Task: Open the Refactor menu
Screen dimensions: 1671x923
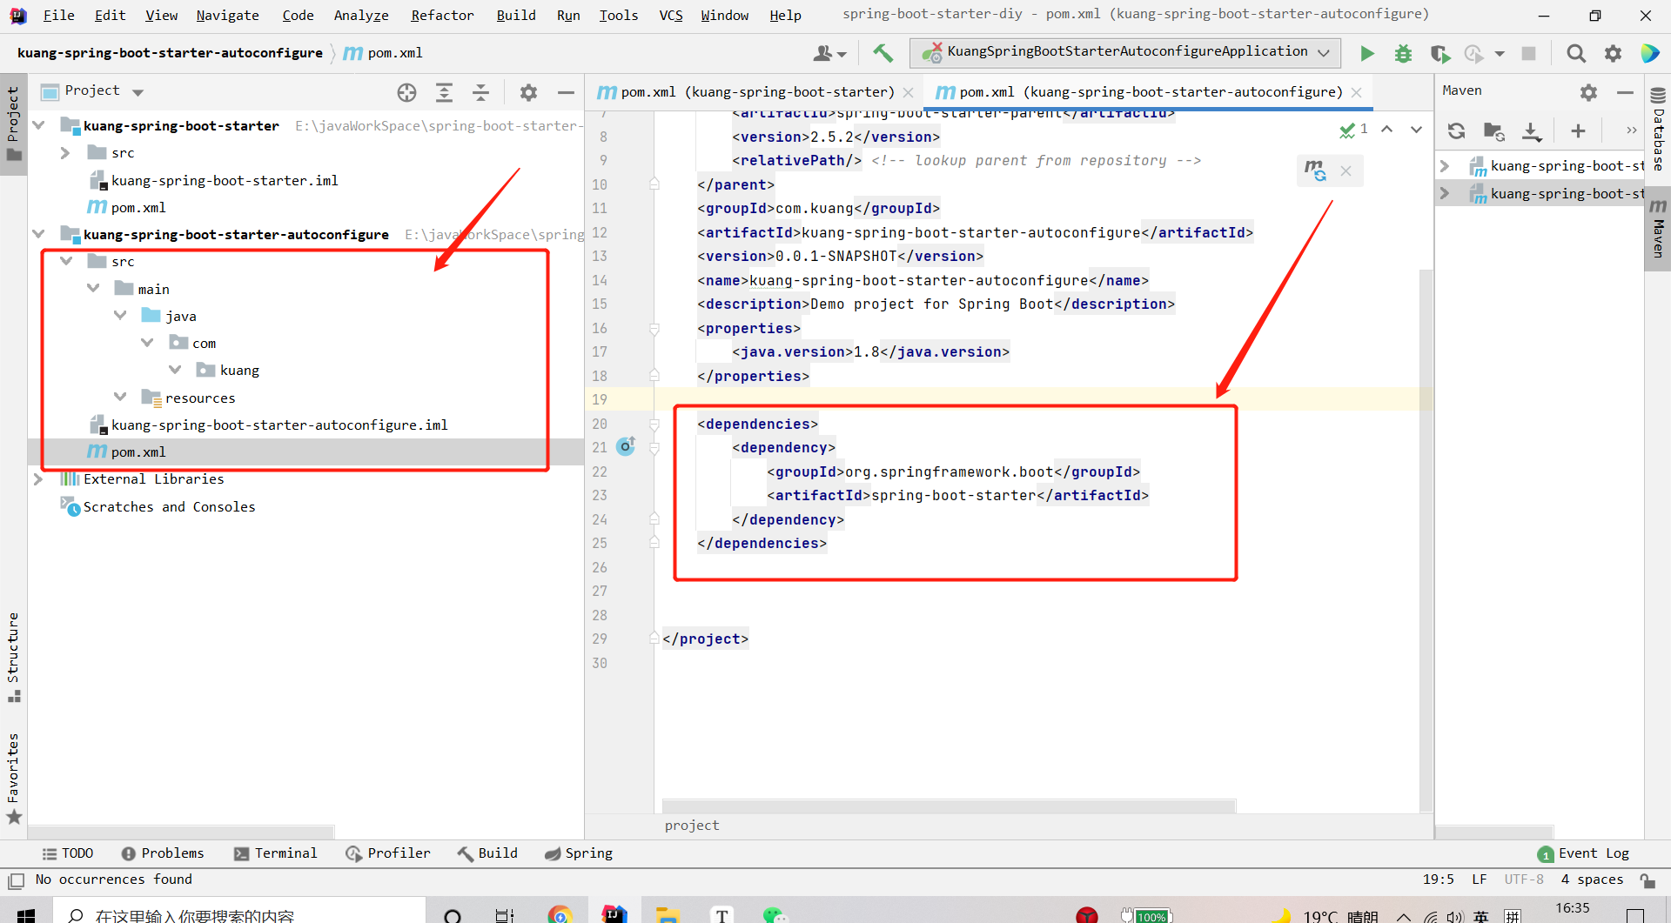Action: (442, 16)
